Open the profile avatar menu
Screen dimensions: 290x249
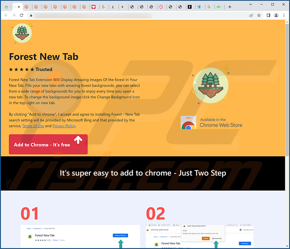click(x=276, y=15)
